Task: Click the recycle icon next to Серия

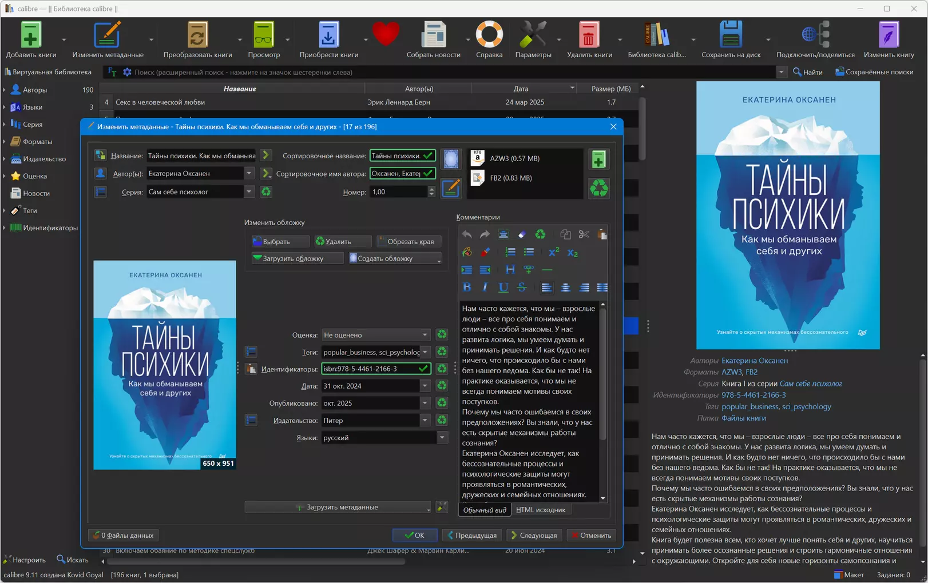Action: click(x=266, y=192)
